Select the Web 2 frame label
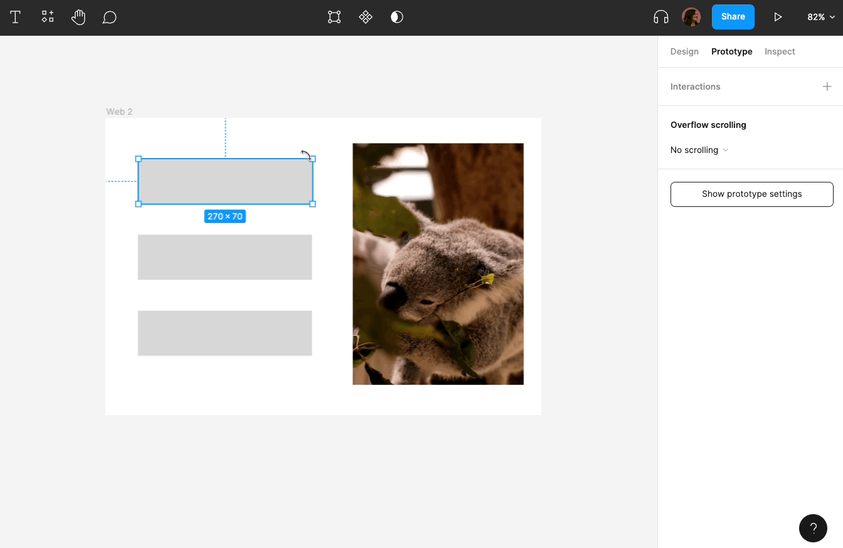This screenshot has height=548, width=843. click(x=119, y=112)
